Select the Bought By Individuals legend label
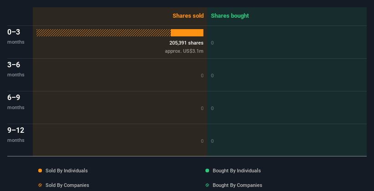Viewport: 374px width, 191px height. [x=236, y=171]
